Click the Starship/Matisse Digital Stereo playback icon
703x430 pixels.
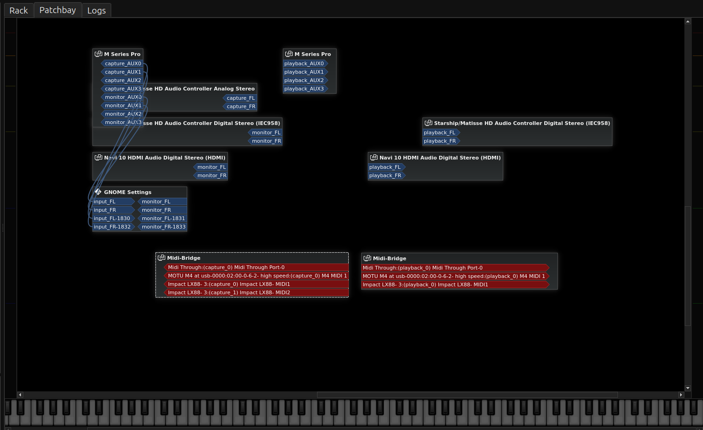point(429,123)
